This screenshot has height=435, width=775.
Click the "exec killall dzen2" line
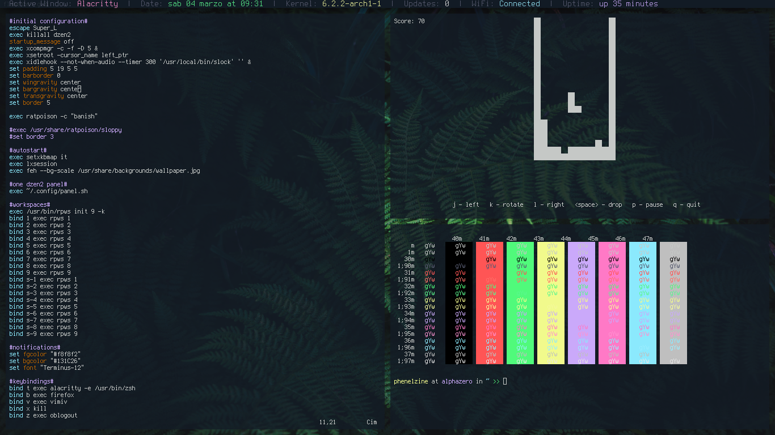(40, 35)
